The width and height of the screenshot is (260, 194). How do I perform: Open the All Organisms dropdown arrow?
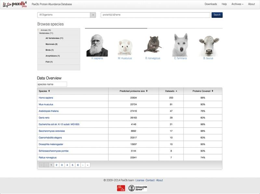click(x=93, y=15)
